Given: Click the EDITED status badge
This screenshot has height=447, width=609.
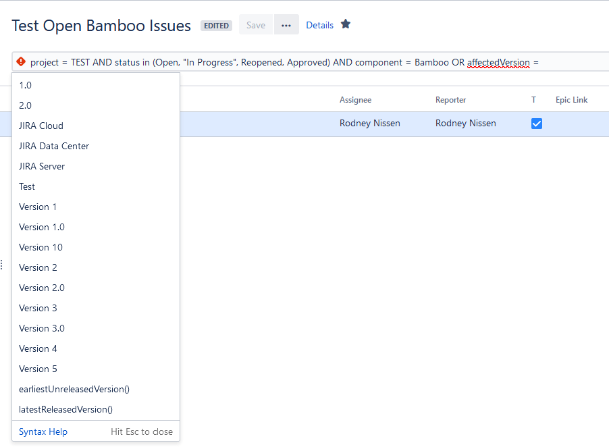Looking at the screenshot, I should tap(216, 26).
